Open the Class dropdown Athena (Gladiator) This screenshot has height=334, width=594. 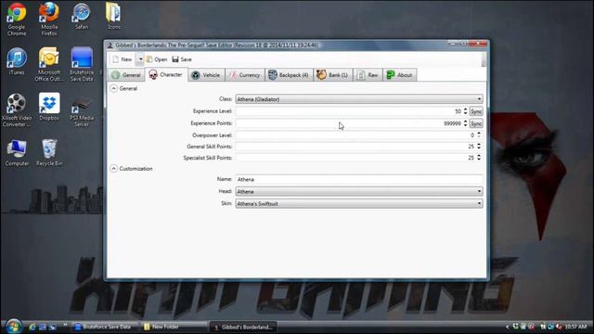tap(359, 99)
